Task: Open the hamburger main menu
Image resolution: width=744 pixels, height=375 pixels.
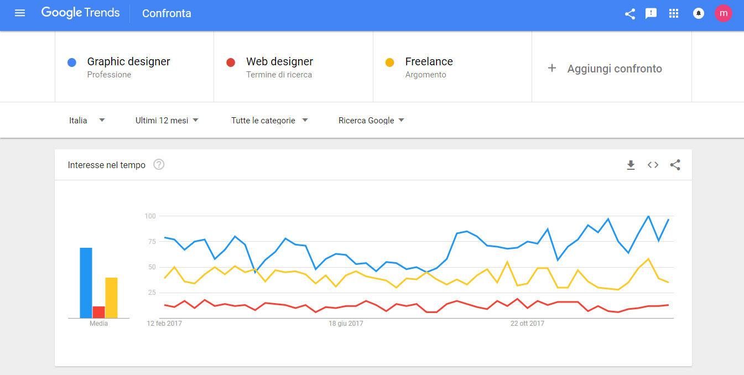Action: click(x=20, y=13)
